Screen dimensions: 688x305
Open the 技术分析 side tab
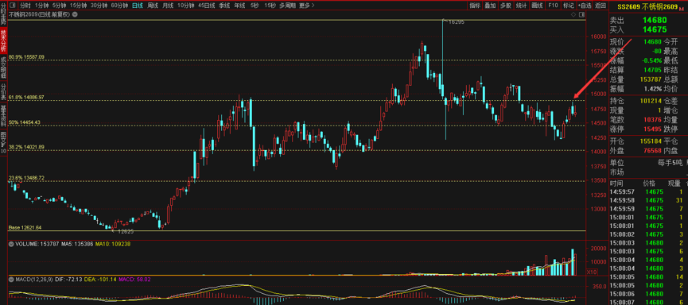pos(3,41)
